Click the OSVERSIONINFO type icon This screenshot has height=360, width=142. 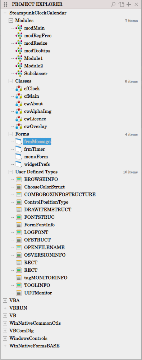pyautogui.click(x=19, y=255)
